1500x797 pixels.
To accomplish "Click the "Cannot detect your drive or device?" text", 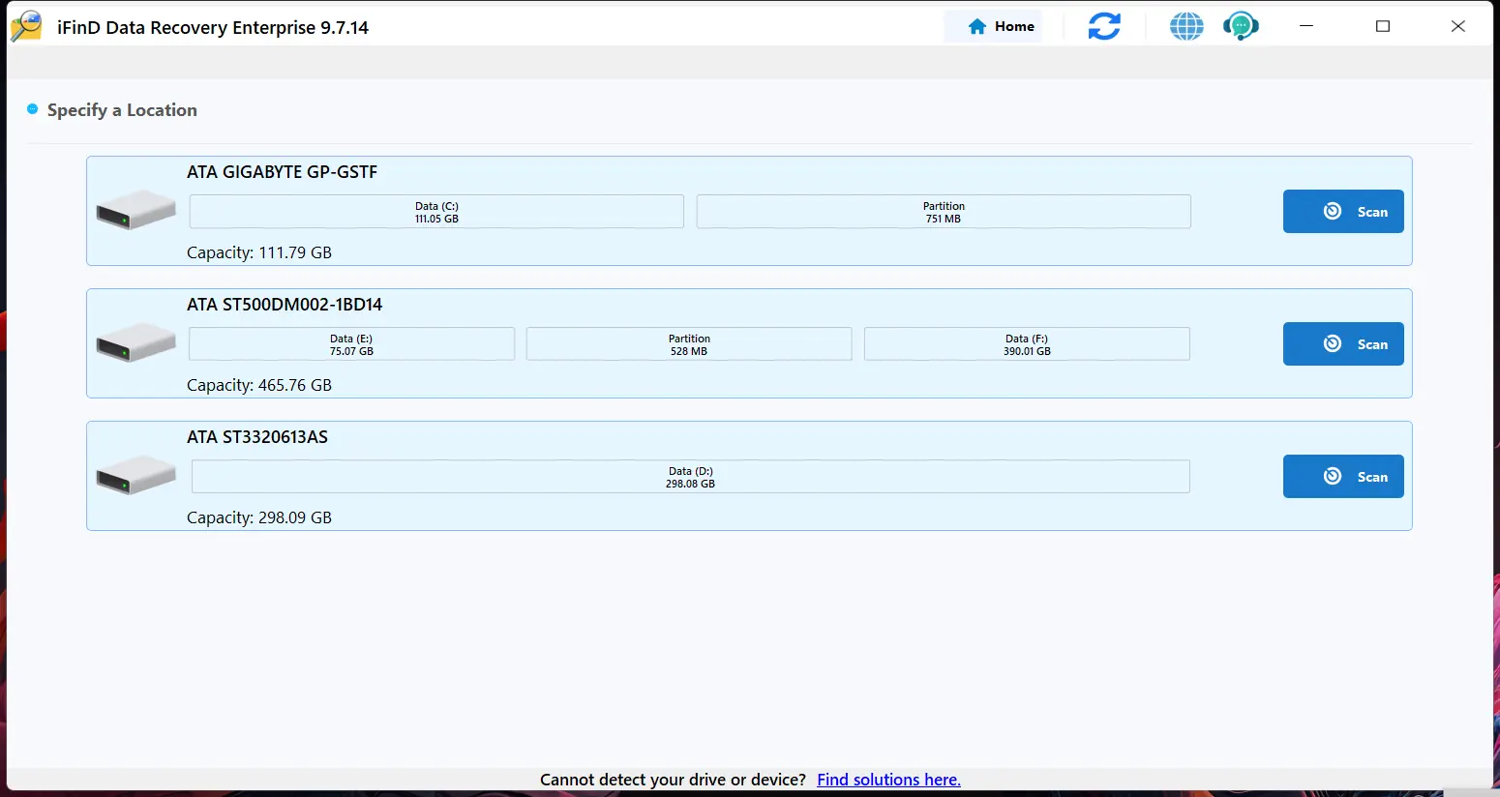I will click(x=673, y=780).
